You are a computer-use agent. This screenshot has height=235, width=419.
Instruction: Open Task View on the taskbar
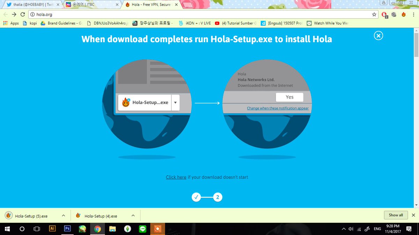click(37, 229)
